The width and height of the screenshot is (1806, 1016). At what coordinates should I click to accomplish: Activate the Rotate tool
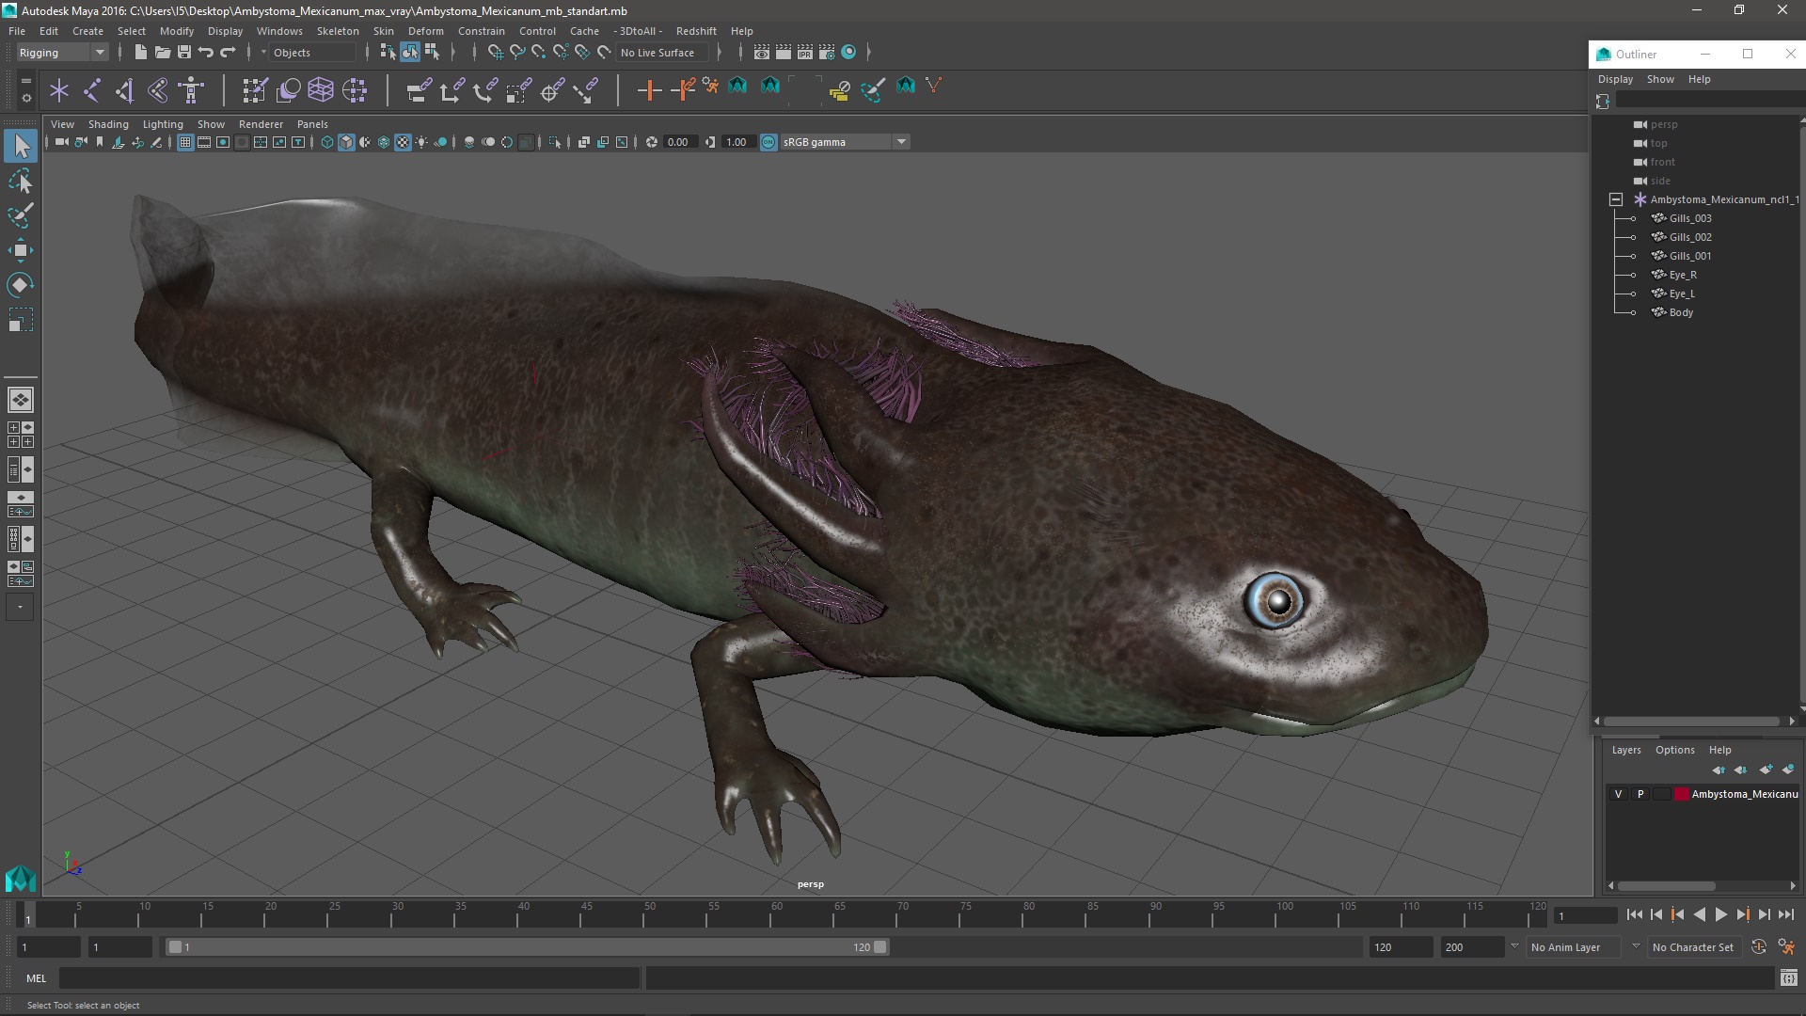pyautogui.click(x=21, y=285)
